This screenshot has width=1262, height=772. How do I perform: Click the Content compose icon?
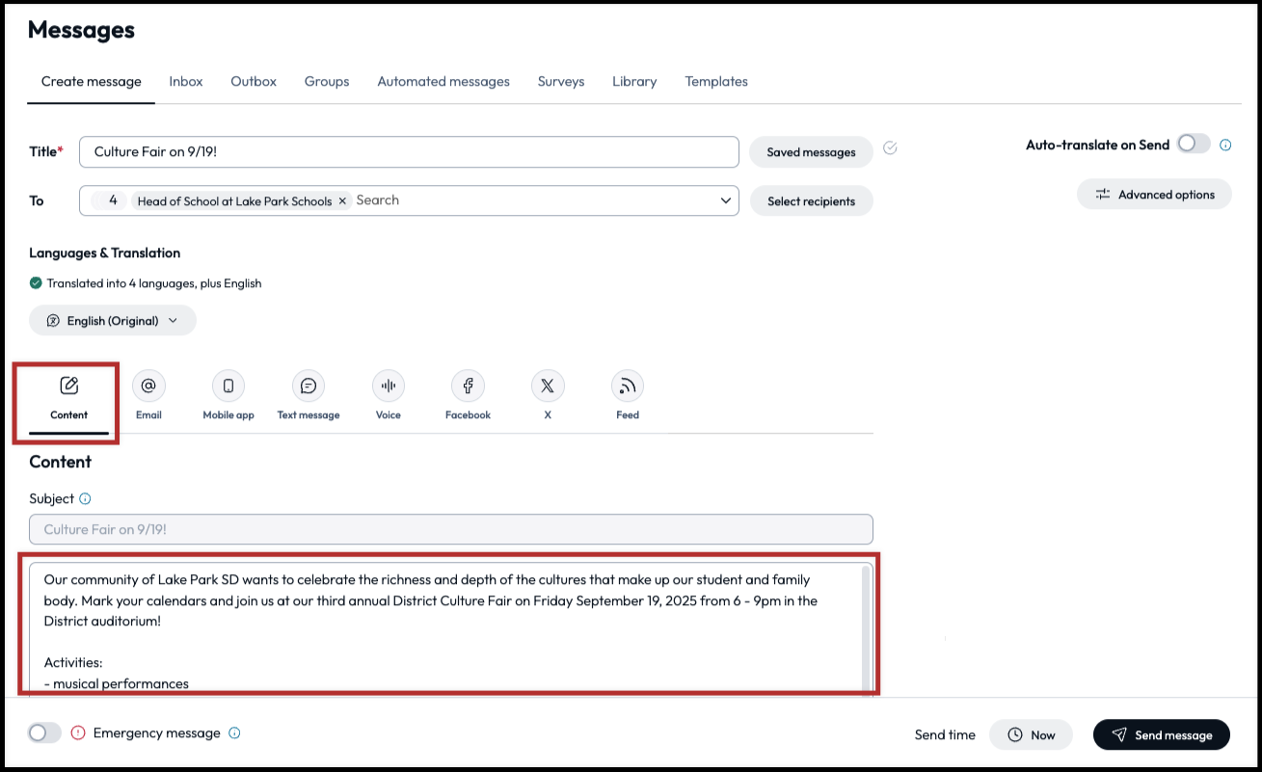(x=67, y=385)
